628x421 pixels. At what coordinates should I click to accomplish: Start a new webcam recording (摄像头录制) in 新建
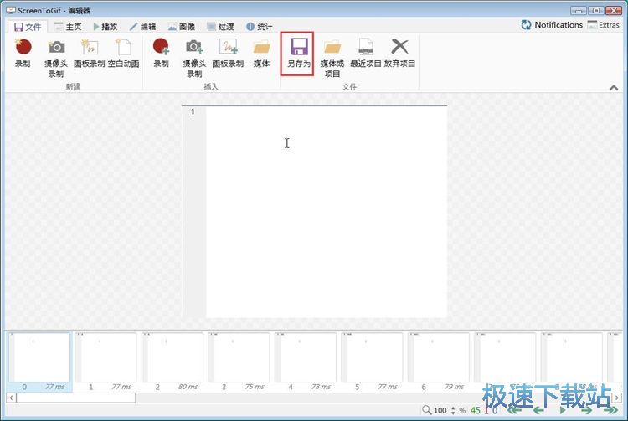point(56,58)
